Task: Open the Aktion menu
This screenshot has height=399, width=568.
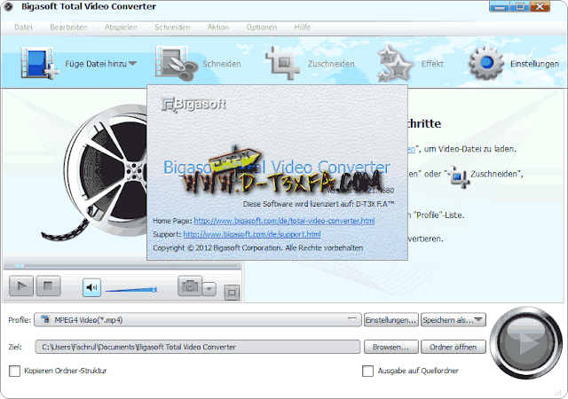Action: pyautogui.click(x=218, y=27)
